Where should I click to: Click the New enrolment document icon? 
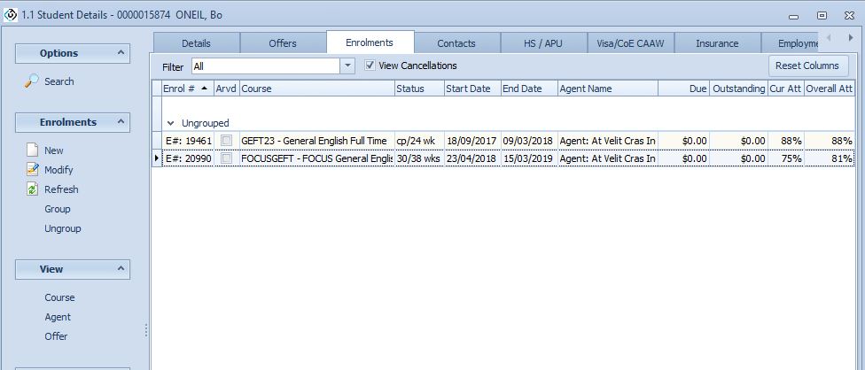point(32,150)
